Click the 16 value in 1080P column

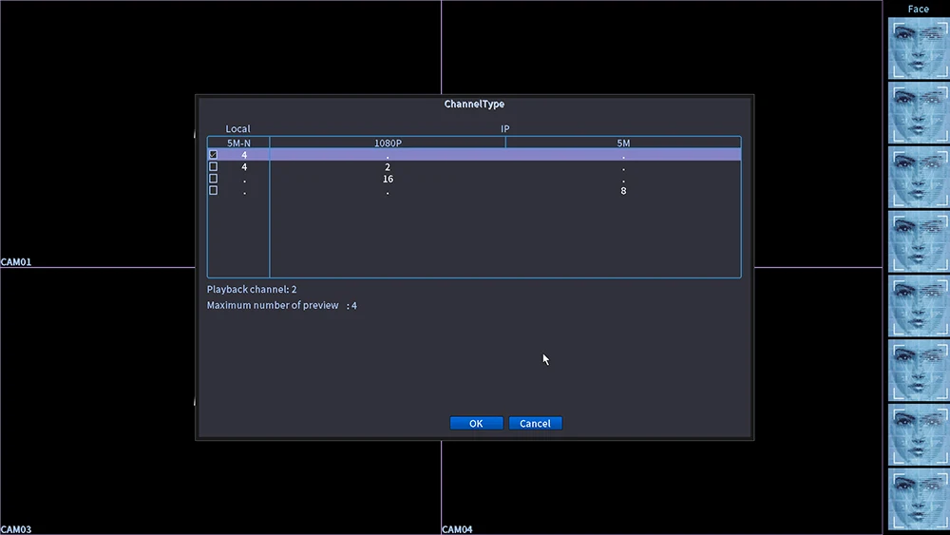coord(388,179)
